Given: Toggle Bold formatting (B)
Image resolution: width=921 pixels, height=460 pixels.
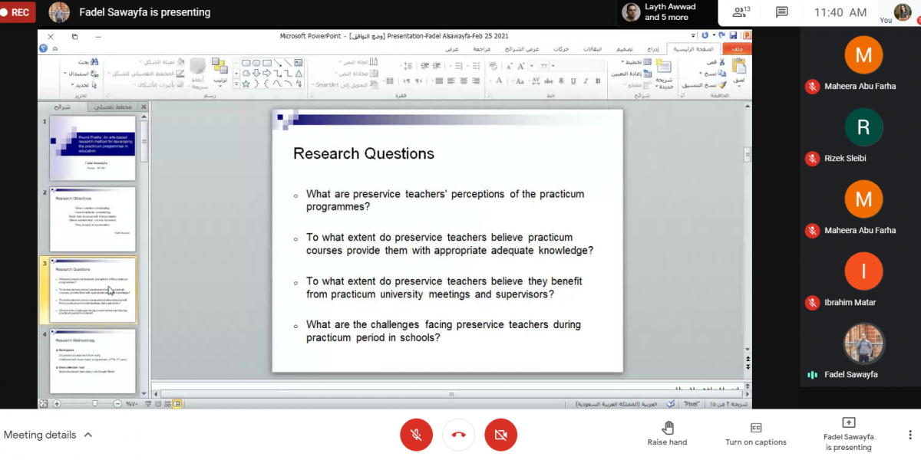Looking at the screenshot, I should pos(598,81).
